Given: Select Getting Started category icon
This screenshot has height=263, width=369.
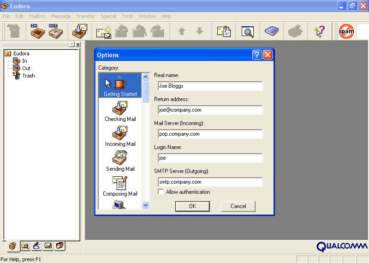Looking at the screenshot, I should pos(120,86).
